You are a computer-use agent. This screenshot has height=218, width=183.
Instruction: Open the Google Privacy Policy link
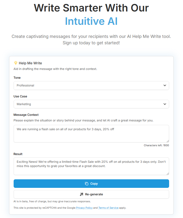coord(84,208)
